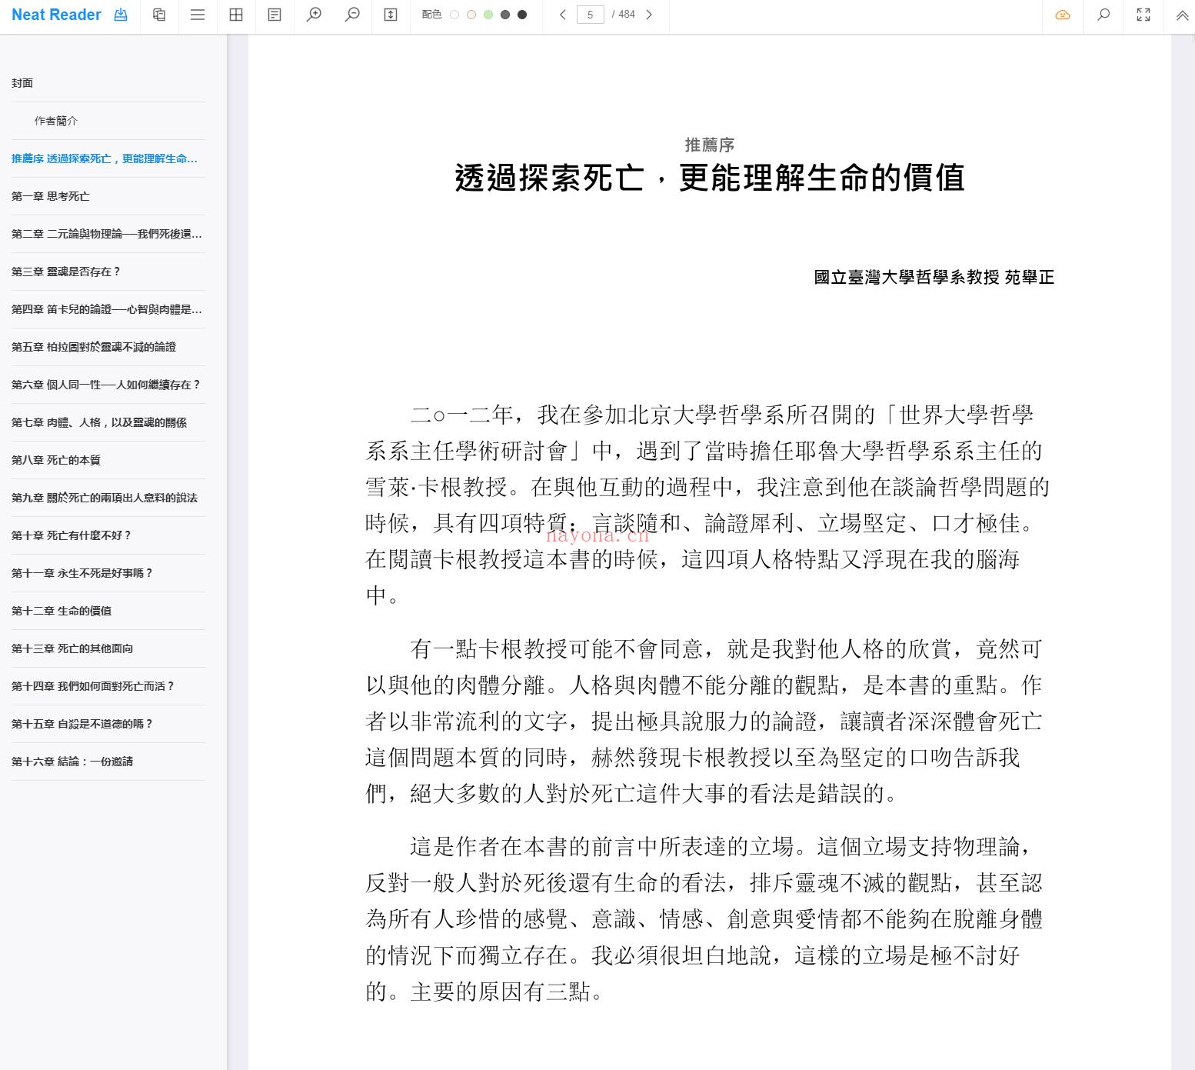
Task: Go to previous page arrow
Action: [563, 15]
